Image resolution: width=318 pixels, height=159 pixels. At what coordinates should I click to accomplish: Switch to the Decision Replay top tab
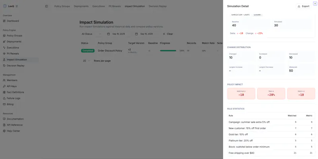[x=157, y=6]
